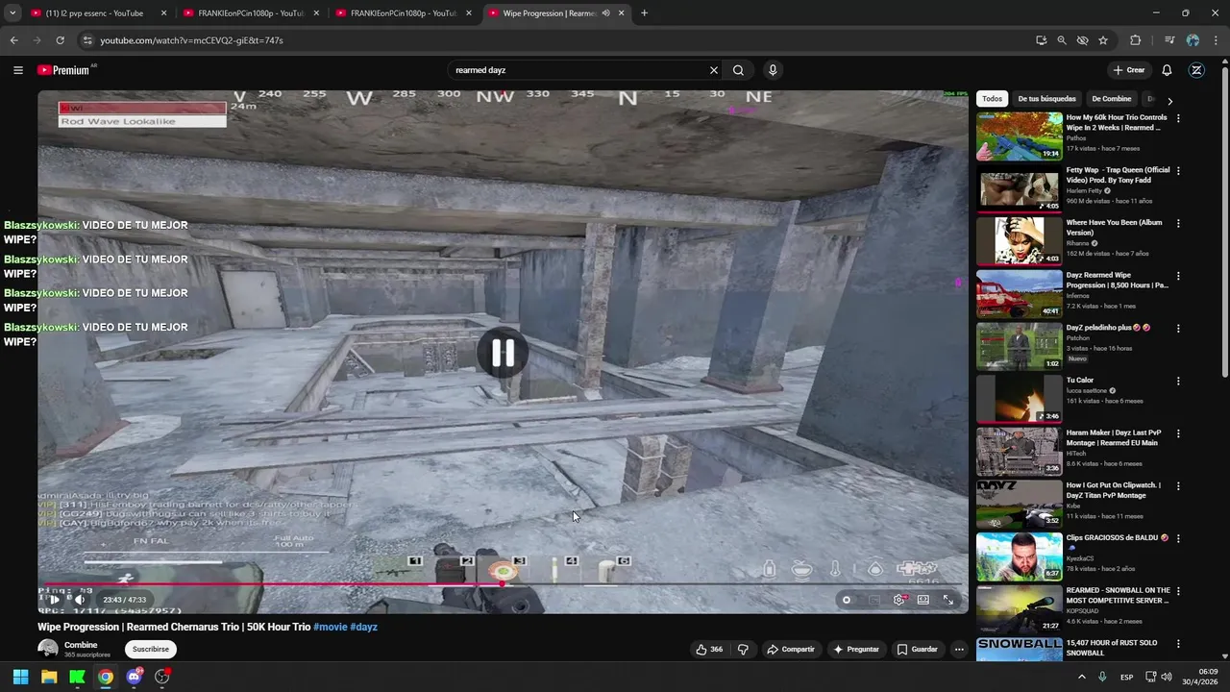This screenshot has width=1230, height=692.
Task: Open Windows Start menu
Action: (x=20, y=677)
